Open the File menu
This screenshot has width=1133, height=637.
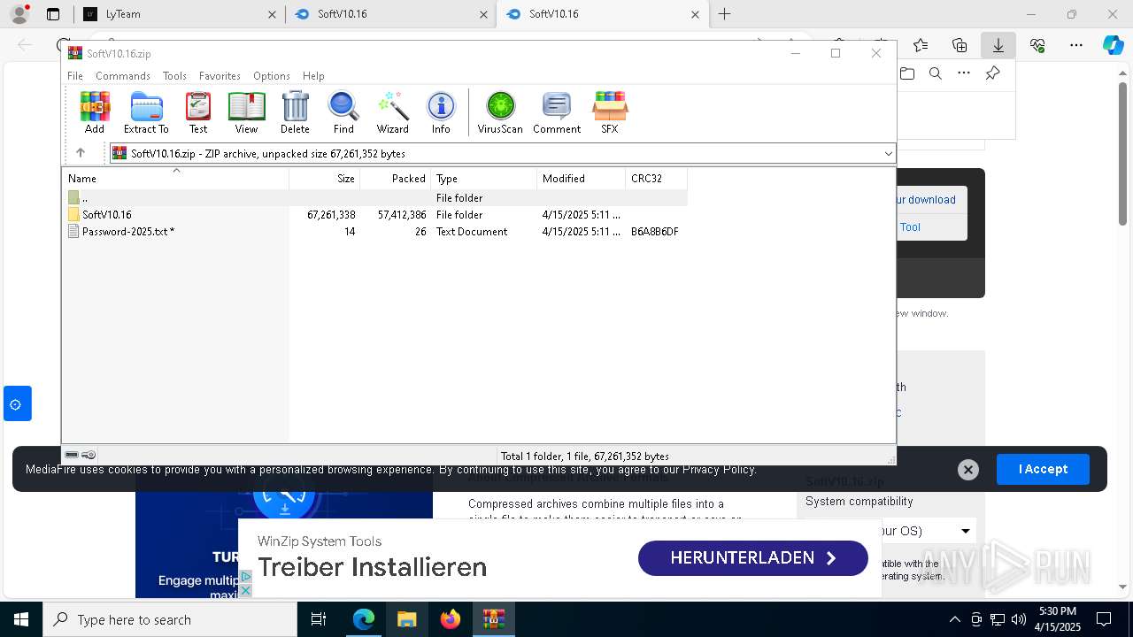tap(75, 76)
